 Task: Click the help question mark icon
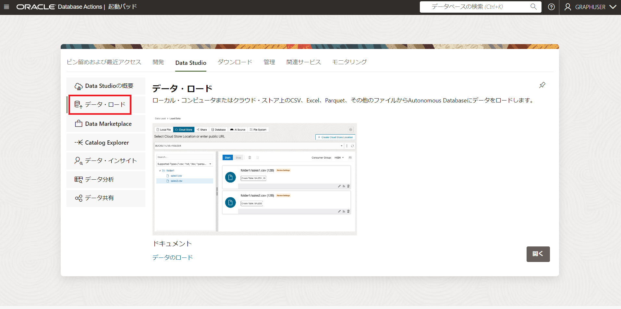[551, 7]
